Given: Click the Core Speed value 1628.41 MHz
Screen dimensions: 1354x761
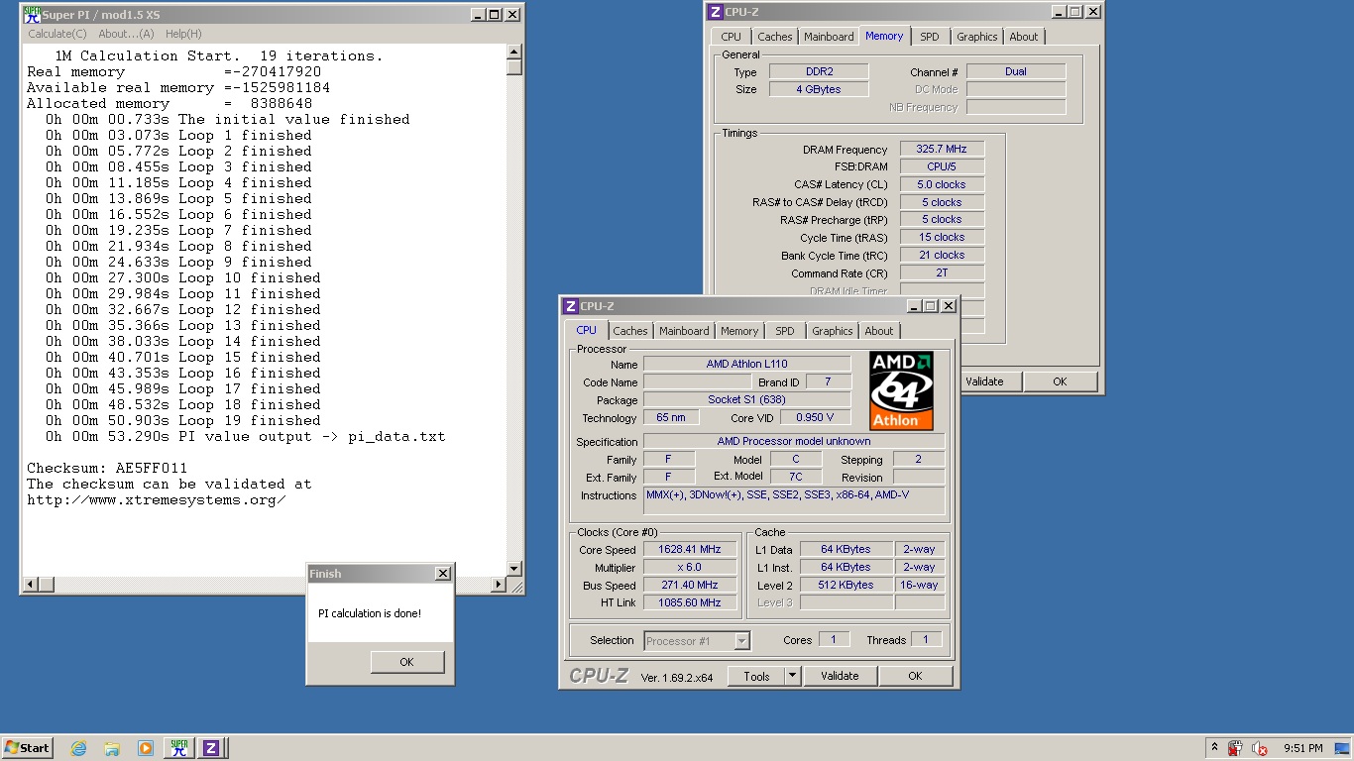Looking at the screenshot, I should coord(690,550).
